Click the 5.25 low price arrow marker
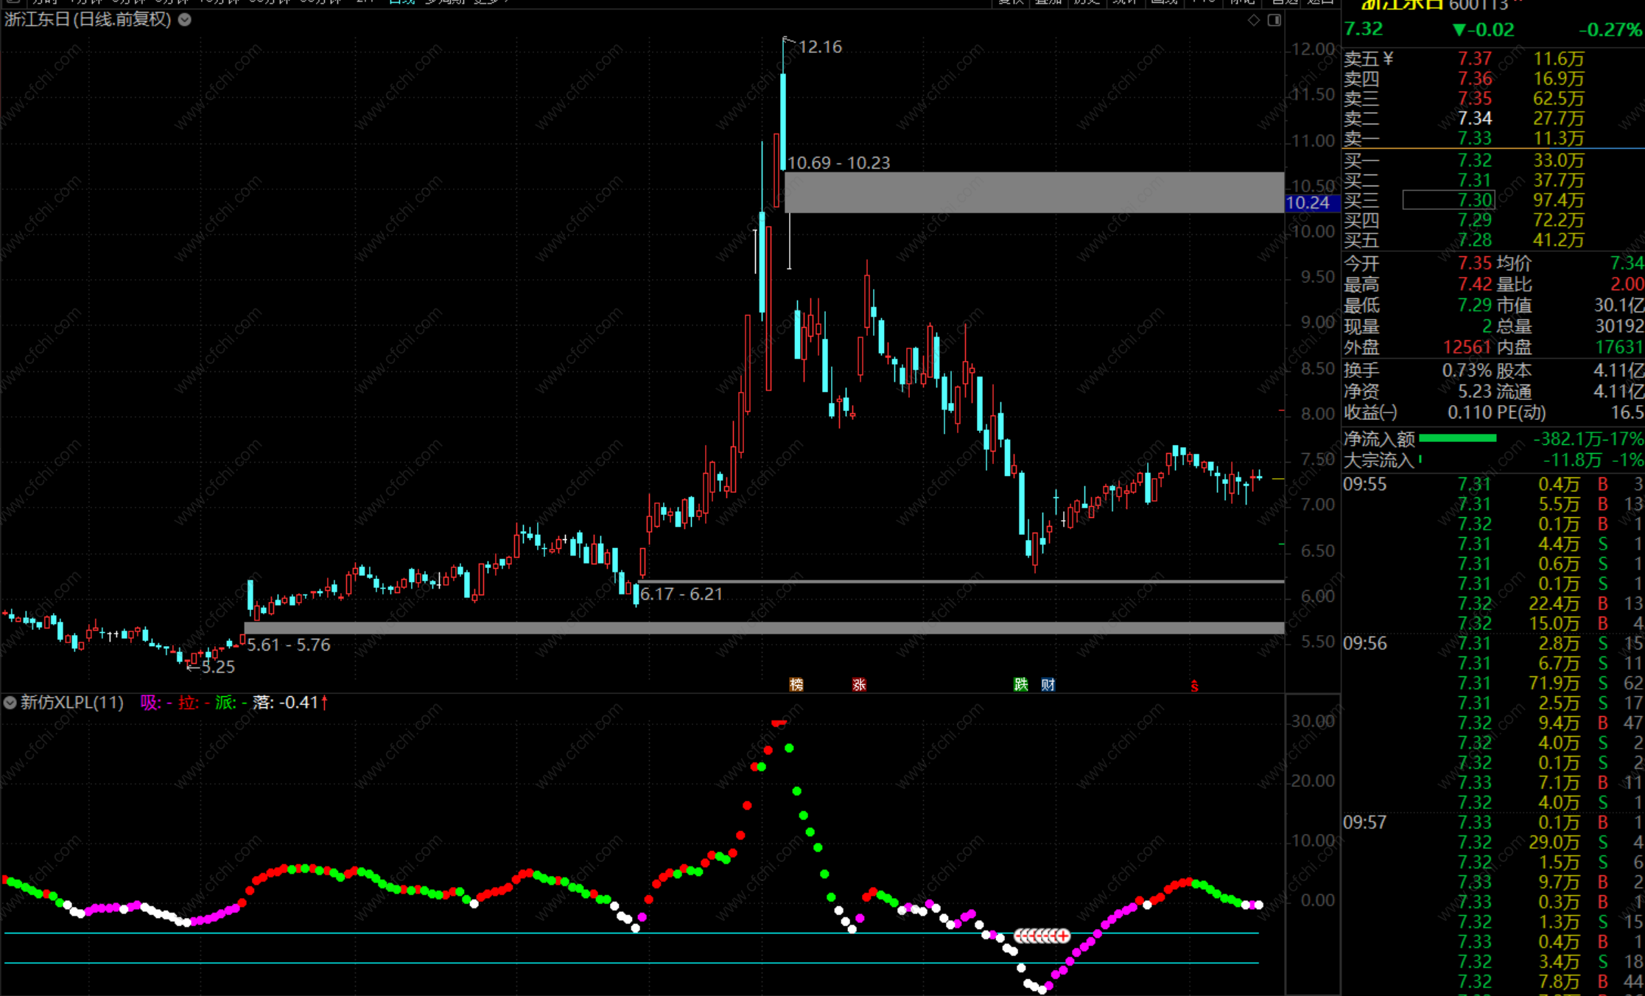1645x996 pixels. (209, 667)
